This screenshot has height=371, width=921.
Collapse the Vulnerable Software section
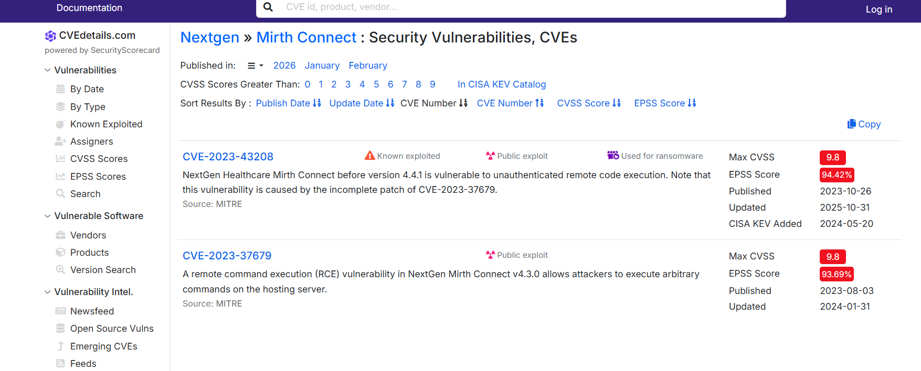pyautogui.click(x=48, y=216)
